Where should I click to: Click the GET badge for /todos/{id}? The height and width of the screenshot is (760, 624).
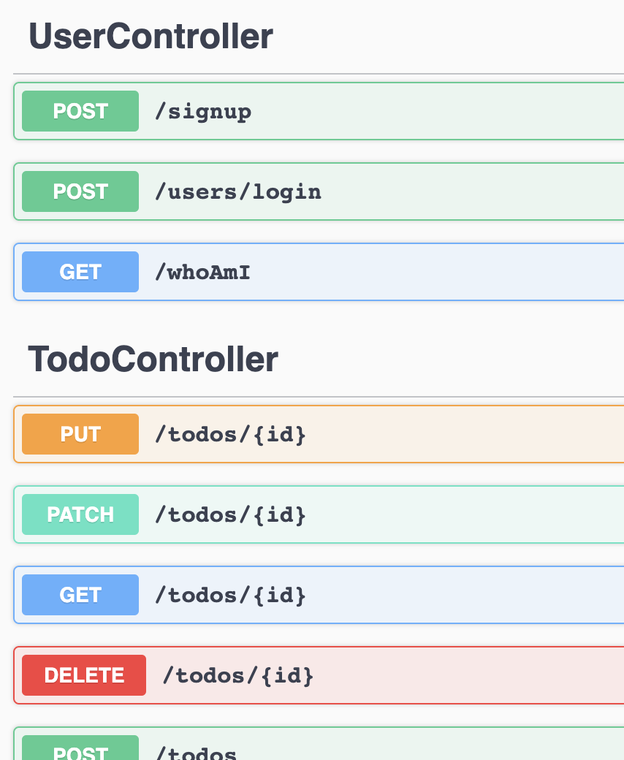pos(80,595)
